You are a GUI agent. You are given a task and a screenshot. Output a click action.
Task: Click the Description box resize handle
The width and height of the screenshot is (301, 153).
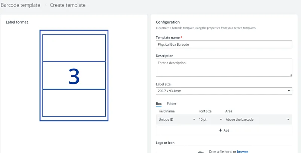290,75
